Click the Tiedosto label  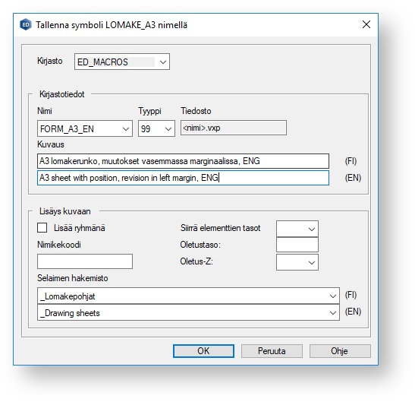click(x=196, y=111)
